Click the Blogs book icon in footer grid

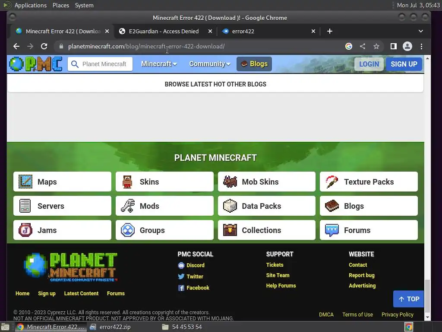[x=332, y=206]
